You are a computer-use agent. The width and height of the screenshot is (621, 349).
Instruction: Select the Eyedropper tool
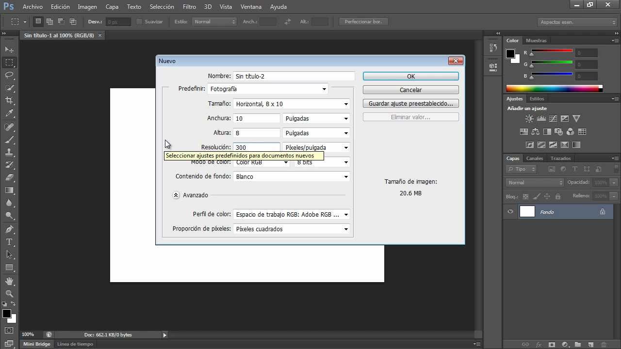tap(9, 113)
